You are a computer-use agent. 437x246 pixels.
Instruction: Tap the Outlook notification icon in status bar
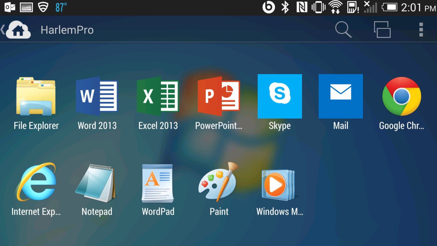click(x=10, y=7)
